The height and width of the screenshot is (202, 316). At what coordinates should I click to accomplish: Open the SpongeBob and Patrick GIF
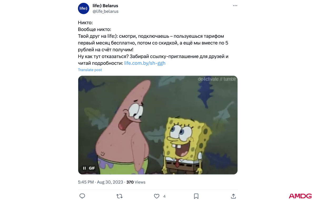pyautogui.click(x=158, y=125)
